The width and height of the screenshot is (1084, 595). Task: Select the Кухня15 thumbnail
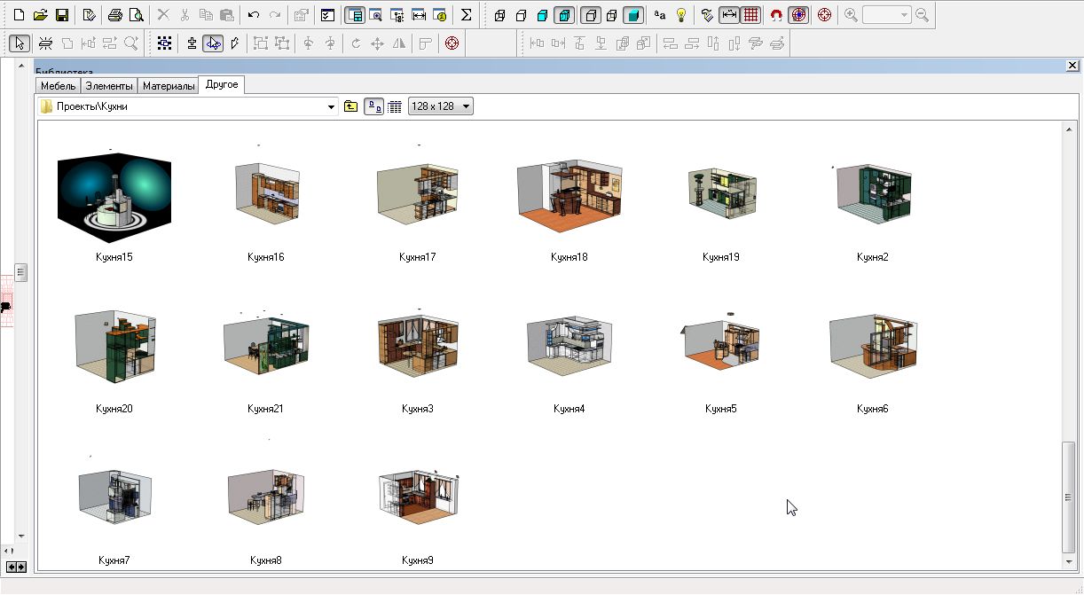pos(114,199)
